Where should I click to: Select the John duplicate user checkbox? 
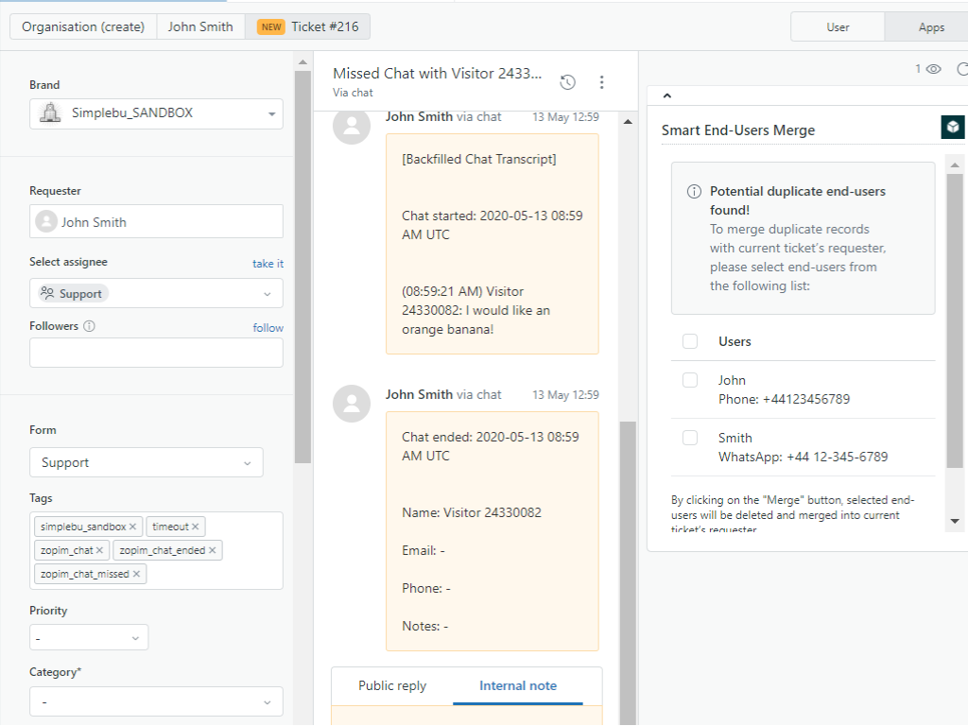(x=690, y=380)
